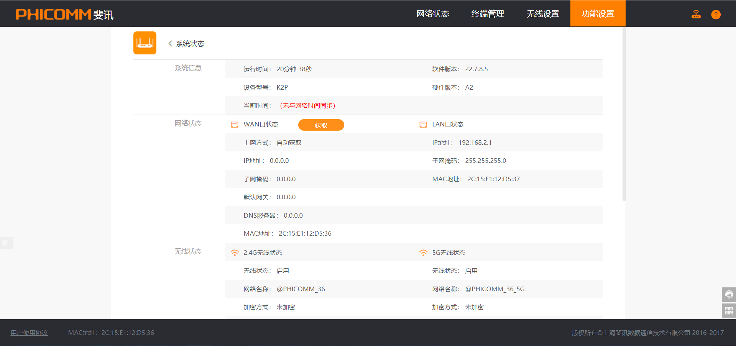736x346 pixels.
Task: Select the 默认网关 value 0.0.0.0
Action: (x=286, y=197)
